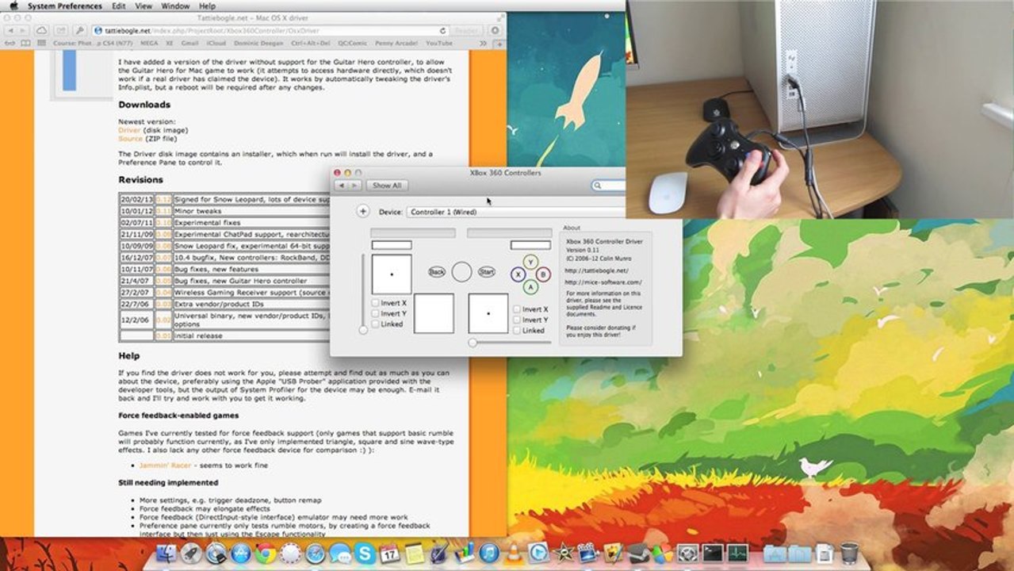Click Penny Arcade! bookmark in Safari

point(396,43)
